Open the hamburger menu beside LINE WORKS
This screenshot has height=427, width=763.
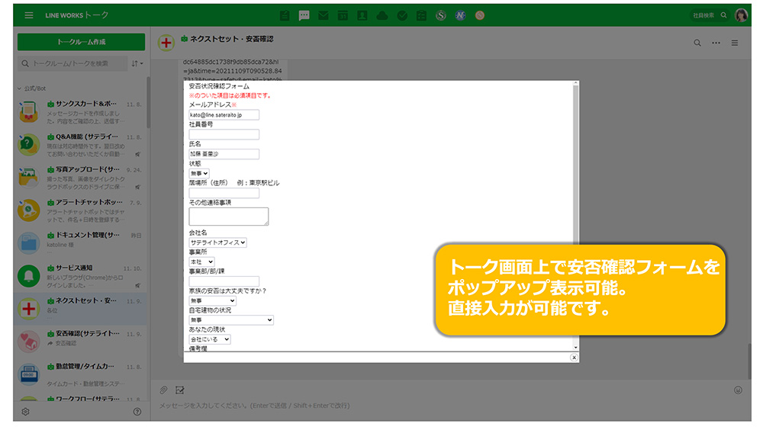[x=29, y=15]
